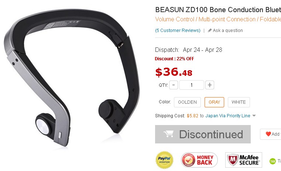Decrease quantity with the minus button
281x171 pixels.
[x=174, y=85]
